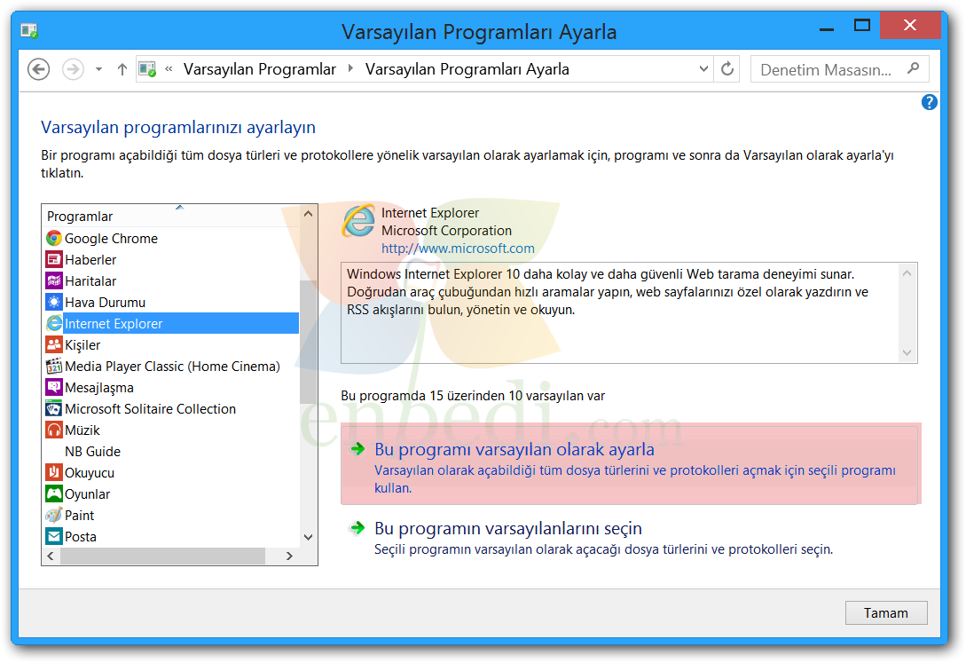Viewport: 966px width, 663px height.
Task: Click the Haritalar app icon
Action: pos(54,281)
